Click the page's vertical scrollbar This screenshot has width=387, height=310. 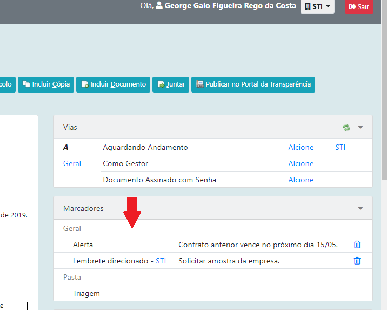tap(383, 162)
